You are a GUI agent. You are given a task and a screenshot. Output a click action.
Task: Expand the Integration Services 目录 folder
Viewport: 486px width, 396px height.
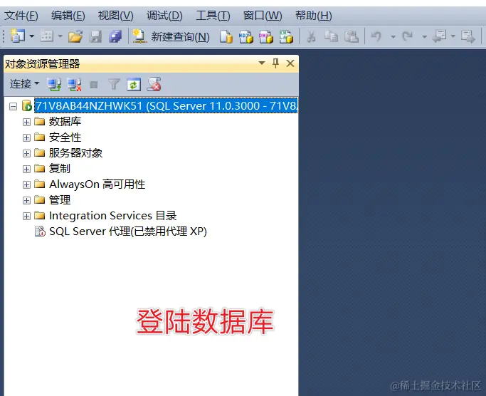[x=26, y=216]
